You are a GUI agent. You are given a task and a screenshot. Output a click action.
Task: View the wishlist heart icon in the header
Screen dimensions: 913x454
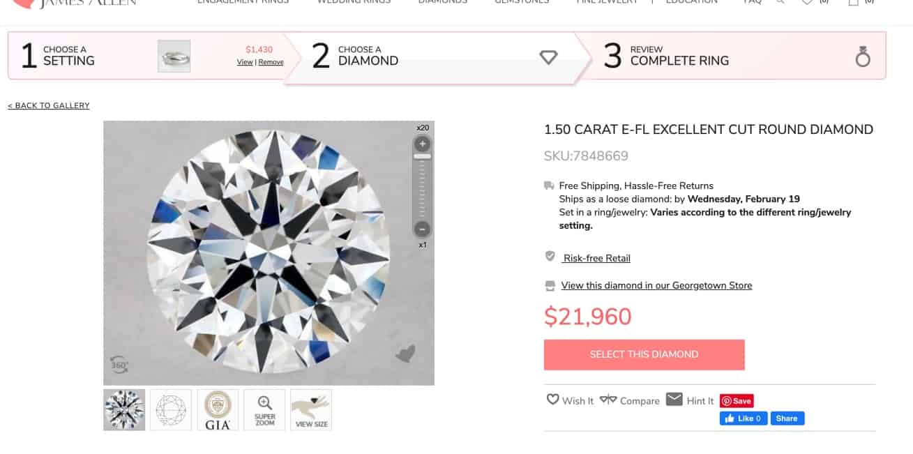tap(807, 3)
